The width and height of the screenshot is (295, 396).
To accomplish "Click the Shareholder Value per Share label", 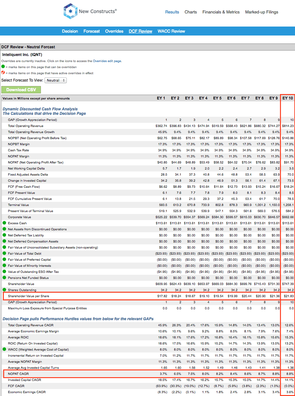I will pos(29,296).
